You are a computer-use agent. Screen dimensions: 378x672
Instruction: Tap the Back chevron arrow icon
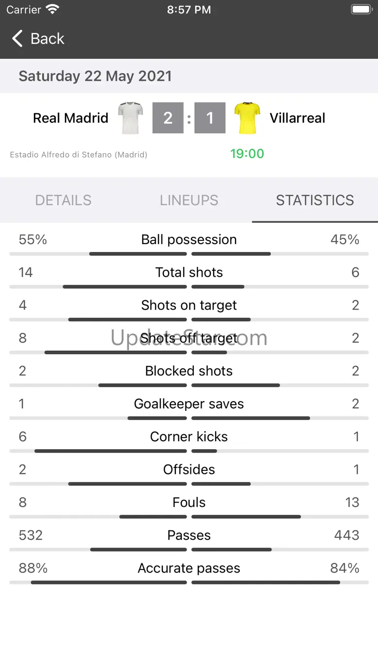pos(17,39)
